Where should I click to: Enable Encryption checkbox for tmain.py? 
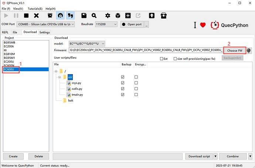(x=136, y=95)
